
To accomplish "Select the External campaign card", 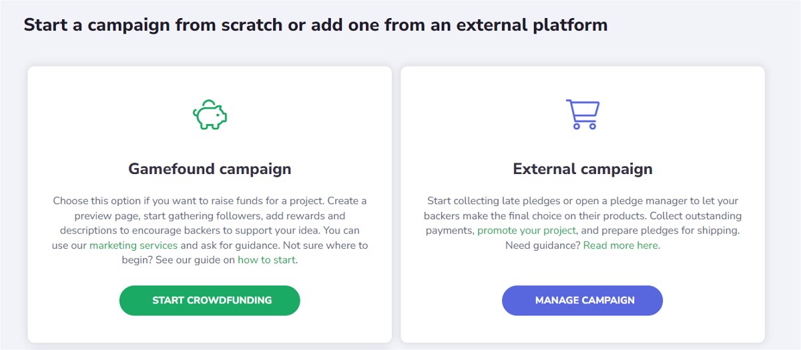I will tap(583, 204).
